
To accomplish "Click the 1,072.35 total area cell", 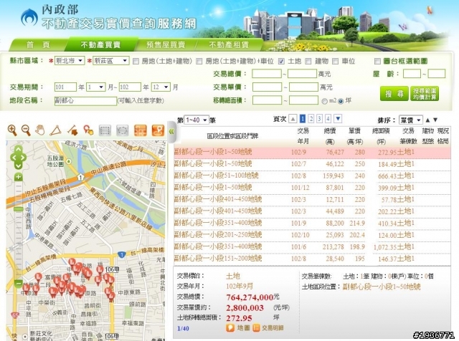I will coord(384,247).
